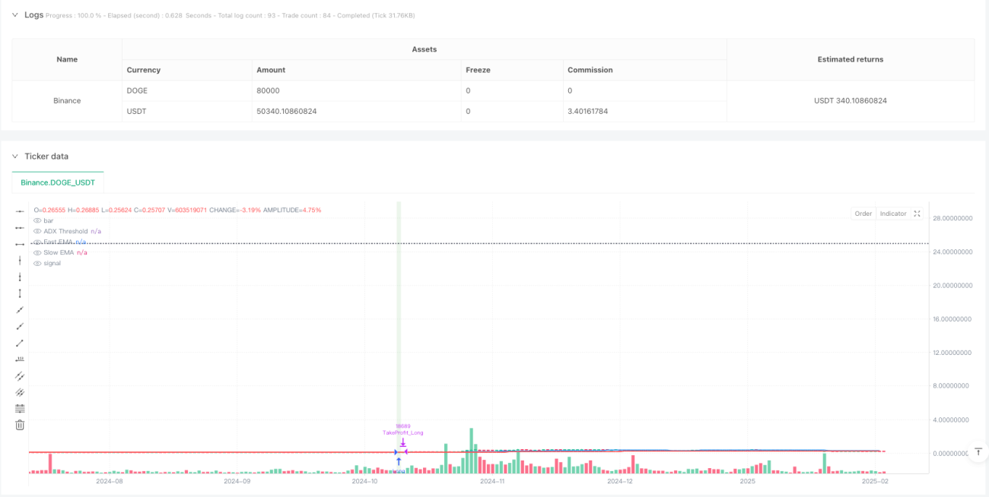Click the Binance cell in the Name column
The image size is (989, 497).
pos(67,100)
